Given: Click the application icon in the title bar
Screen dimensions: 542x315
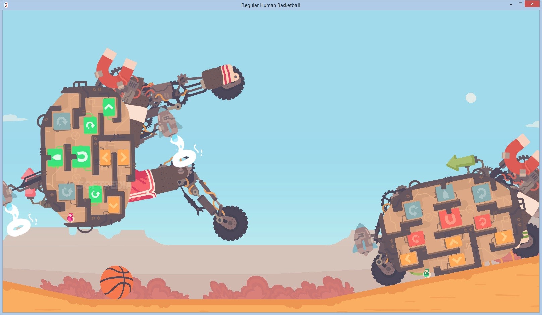Looking at the screenshot, I should (6, 5).
